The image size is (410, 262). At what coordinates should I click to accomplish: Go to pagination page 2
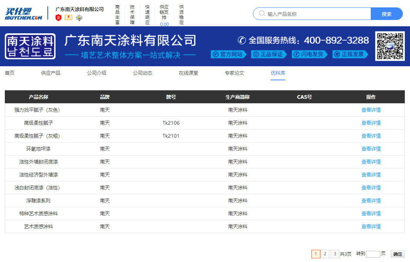325,254
